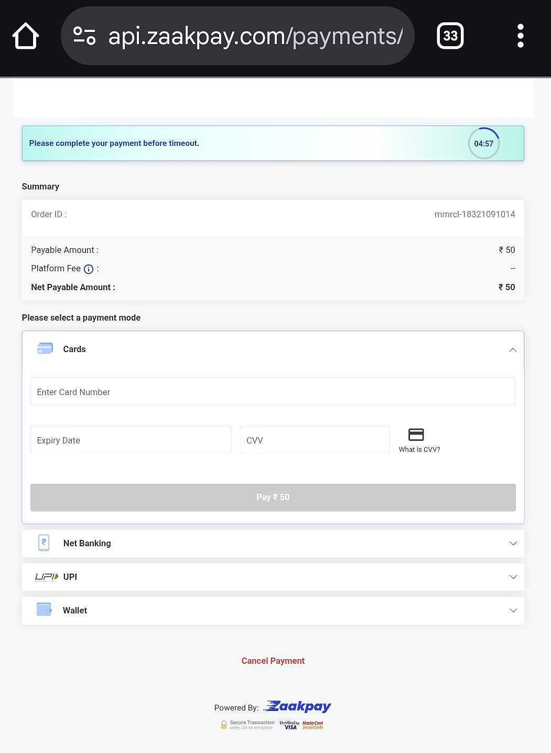Click the 04:57 countdown timer circle
The image size is (551, 753).
coord(483,143)
